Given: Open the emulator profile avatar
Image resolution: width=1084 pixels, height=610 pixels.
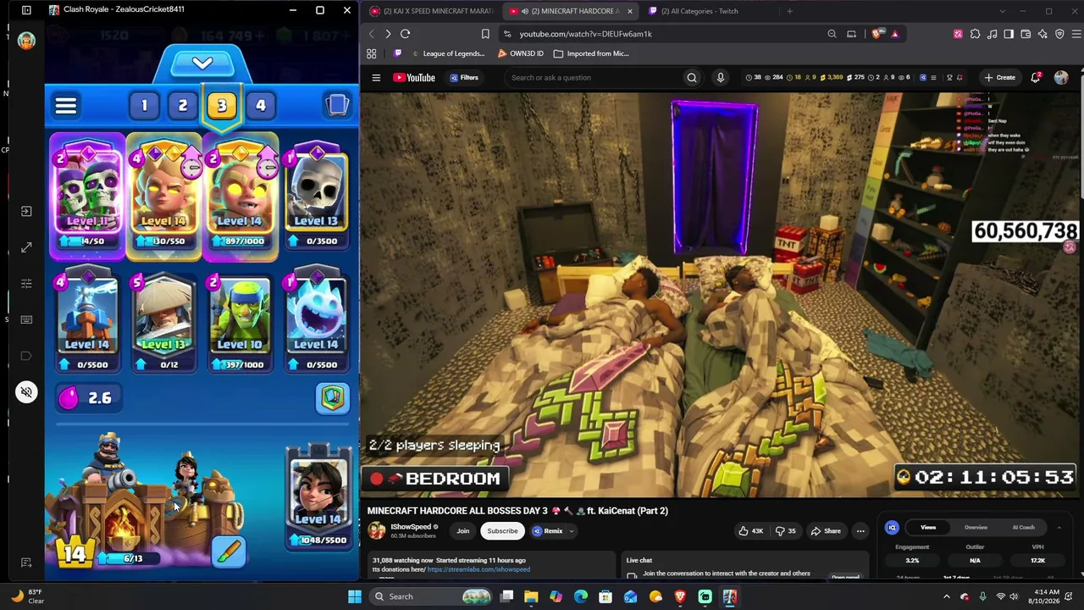Looking at the screenshot, I should click(x=26, y=41).
